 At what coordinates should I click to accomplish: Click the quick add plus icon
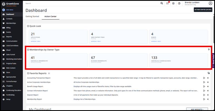[173, 3]
